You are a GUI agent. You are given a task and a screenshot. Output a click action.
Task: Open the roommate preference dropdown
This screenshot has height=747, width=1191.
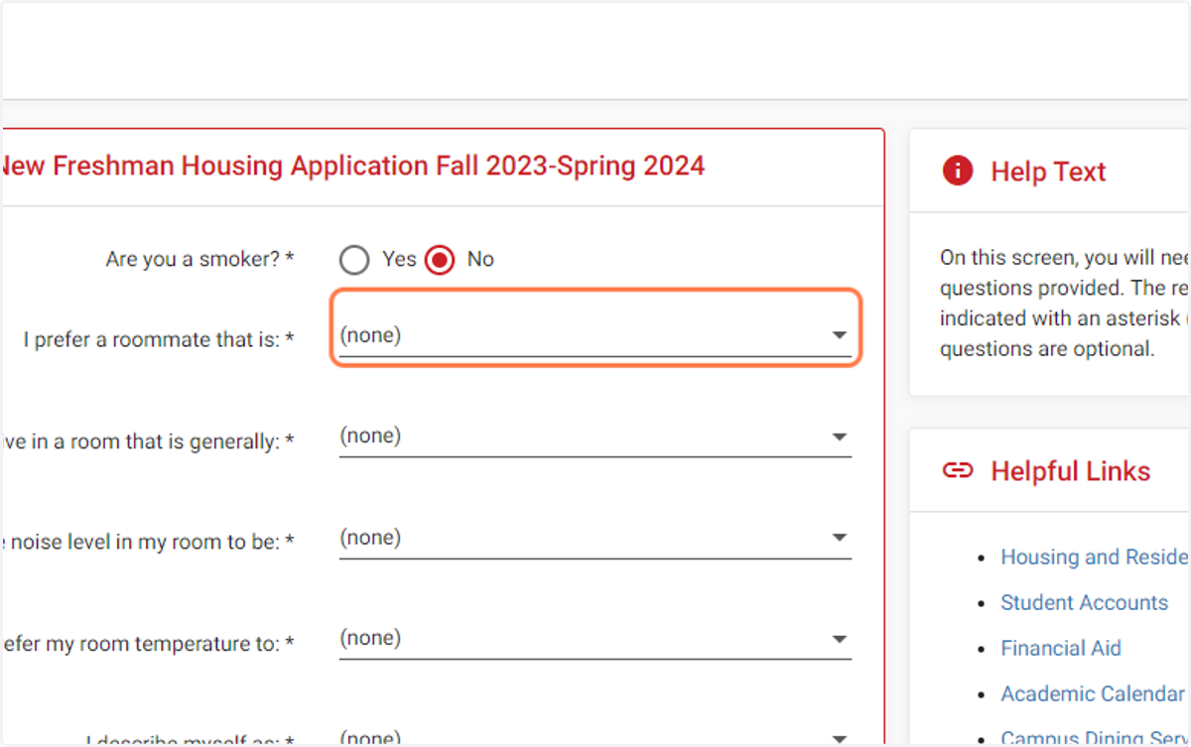595,335
